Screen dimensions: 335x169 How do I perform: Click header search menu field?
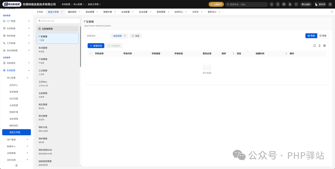pos(247,4)
